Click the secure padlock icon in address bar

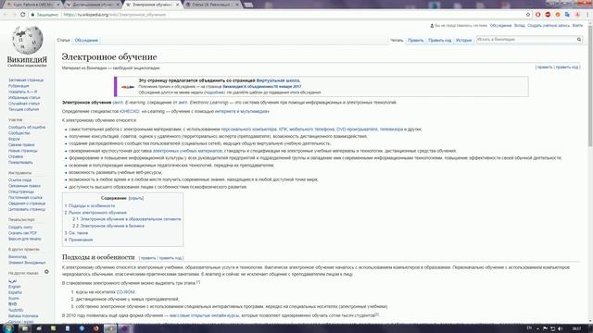pos(33,15)
